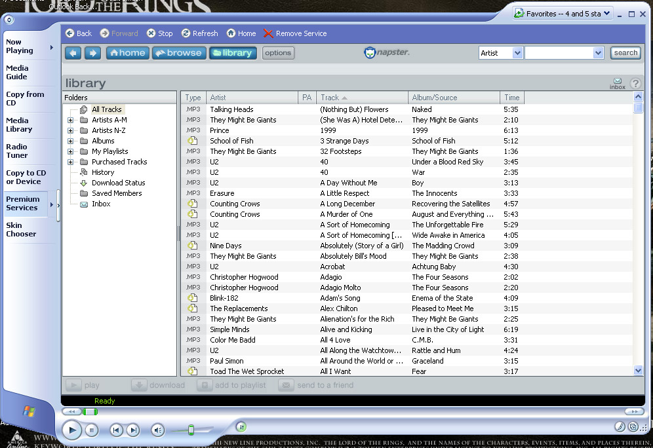This screenshot has height=448, width=653.
Task: Click the Refresh toolbar button
Action: (x=199, y=33)
